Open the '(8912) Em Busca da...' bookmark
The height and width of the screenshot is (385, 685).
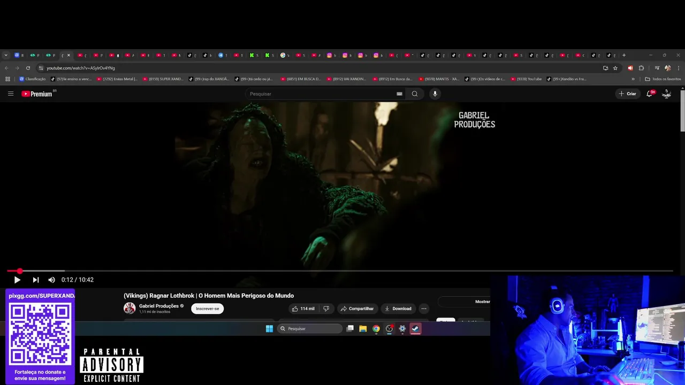tap(393, 79)
